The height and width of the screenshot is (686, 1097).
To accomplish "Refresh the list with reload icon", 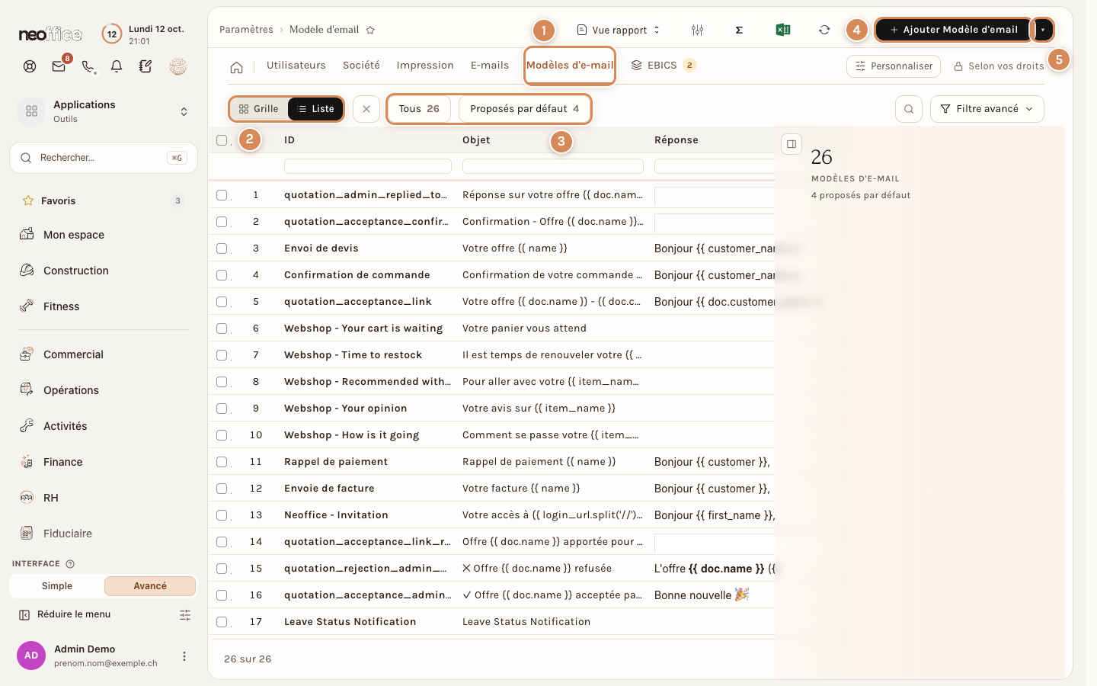I will coord(824,30).
